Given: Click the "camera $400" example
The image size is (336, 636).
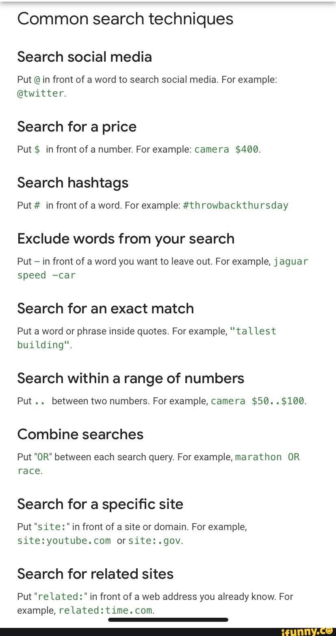Looking at the screenshot, I should click(x=226, y=149).
